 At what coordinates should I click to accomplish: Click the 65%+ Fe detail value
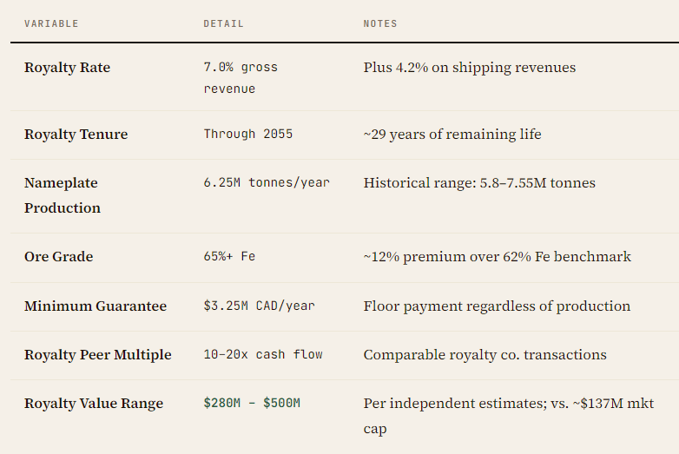click(x=229, y=257)
